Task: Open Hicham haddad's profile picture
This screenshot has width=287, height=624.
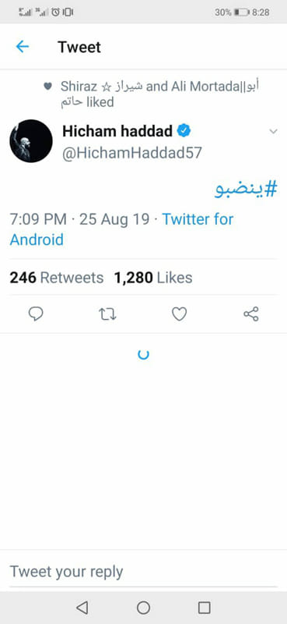Action: coord(31,141)
